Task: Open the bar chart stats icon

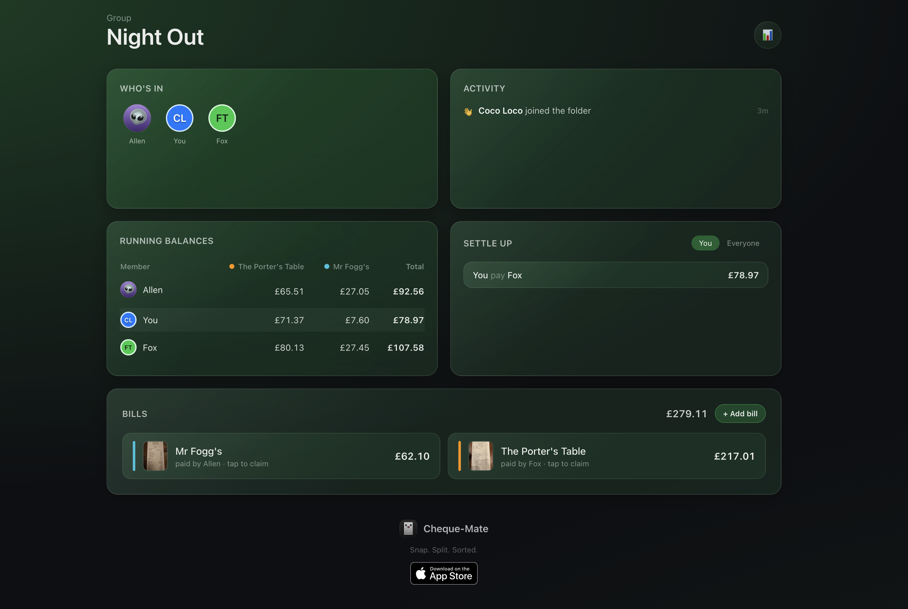Action: pyautogui.click(x=767, y=35)
